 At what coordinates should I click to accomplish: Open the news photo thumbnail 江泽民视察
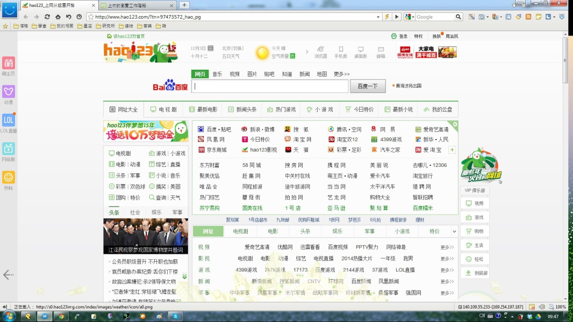(146, 236)
